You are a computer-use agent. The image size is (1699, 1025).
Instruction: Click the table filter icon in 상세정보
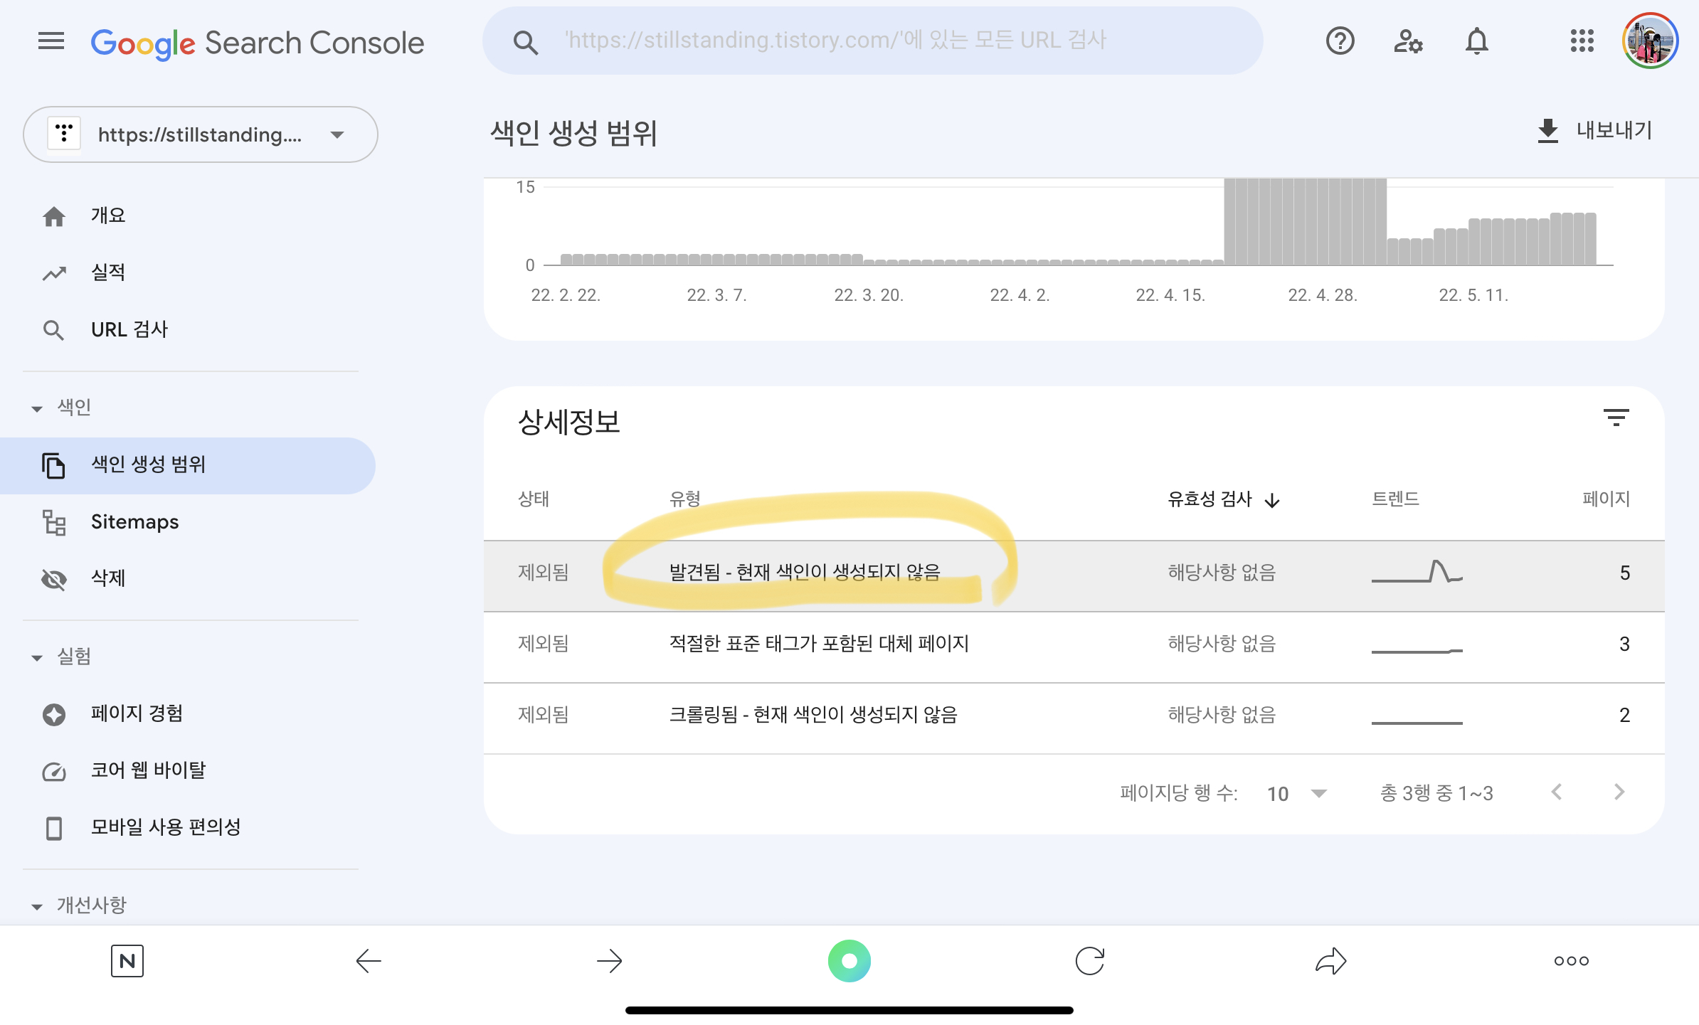pyautogui.click(x=1616, y=418)
